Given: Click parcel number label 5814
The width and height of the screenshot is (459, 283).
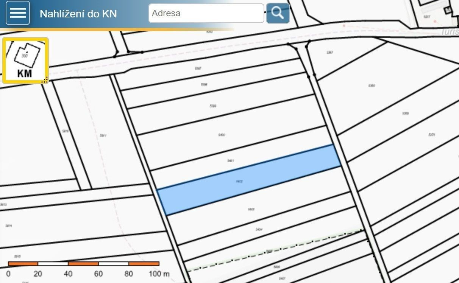Looking at the screenshot, I should point(9,225).
